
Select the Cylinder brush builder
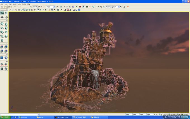[6, 28]
